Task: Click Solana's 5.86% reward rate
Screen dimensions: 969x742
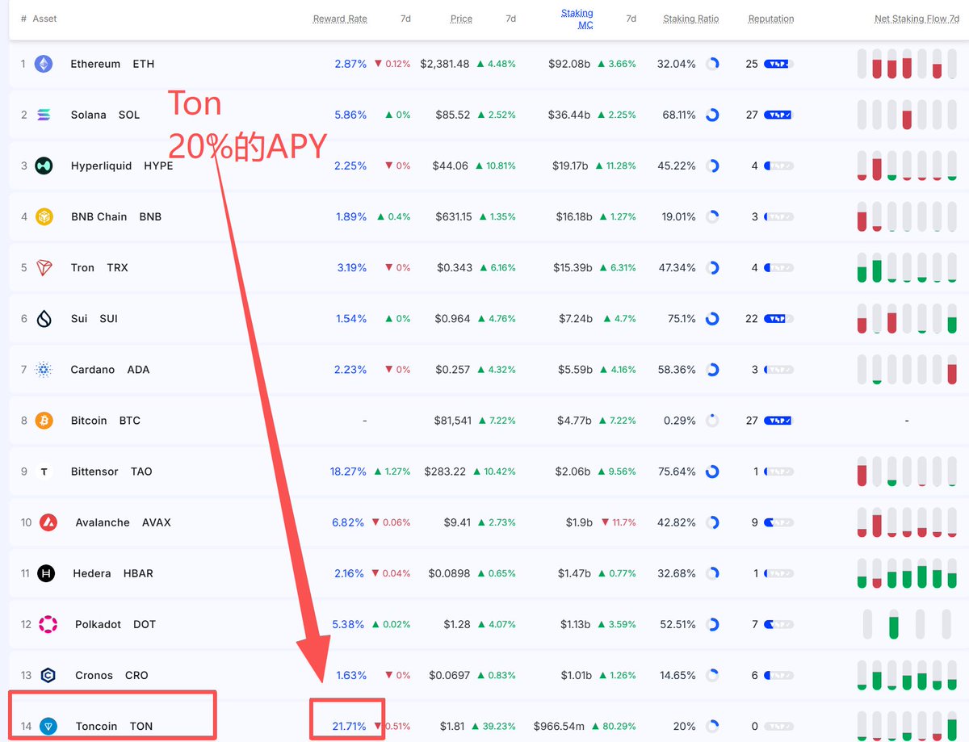Action: [350, 115]
